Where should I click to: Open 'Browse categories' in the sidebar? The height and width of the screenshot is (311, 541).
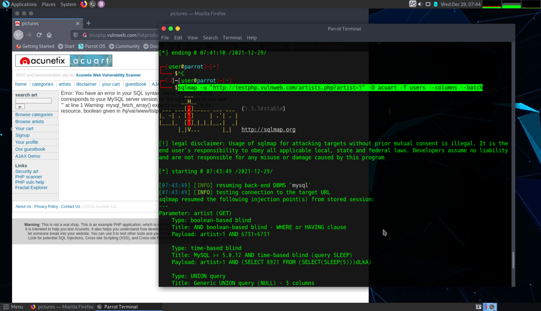coord(34,114)
